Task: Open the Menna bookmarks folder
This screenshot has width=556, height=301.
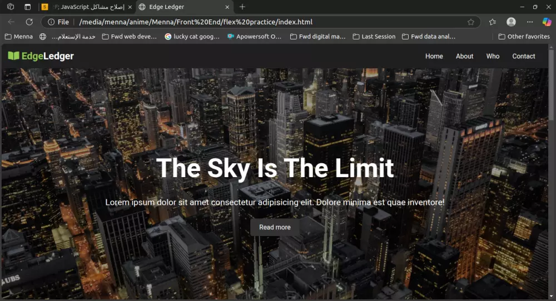Action: [19, 37]
